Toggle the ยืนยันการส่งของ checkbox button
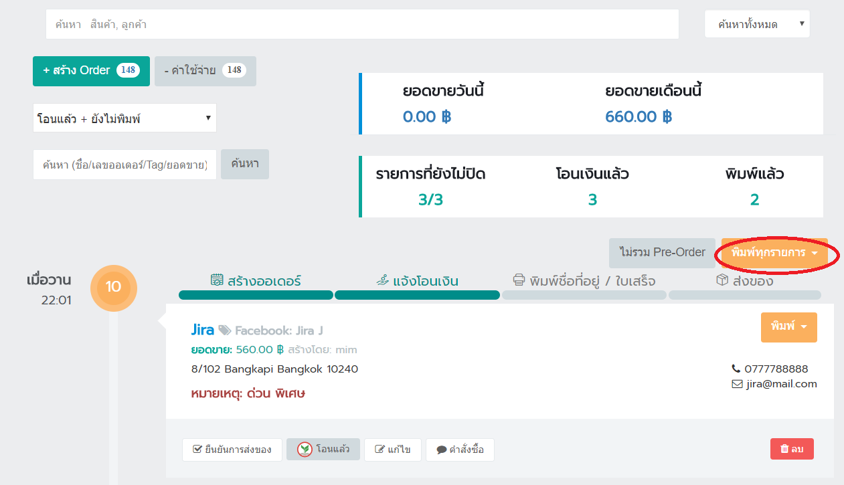The height and width of the screenshot is (485, 844). pos(232,450)
